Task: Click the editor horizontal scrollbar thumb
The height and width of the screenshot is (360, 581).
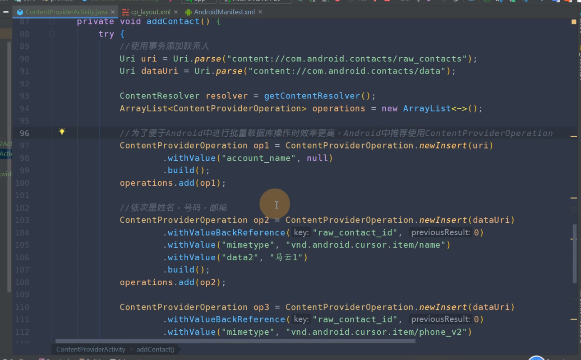Action: tap(235, 341)
